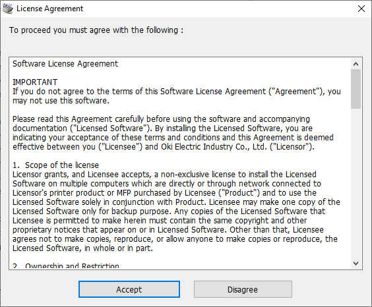Place cursor on the IMPORTANT line
The height and width of the screenshot is (307, 372).
click(x=35, y=82)
